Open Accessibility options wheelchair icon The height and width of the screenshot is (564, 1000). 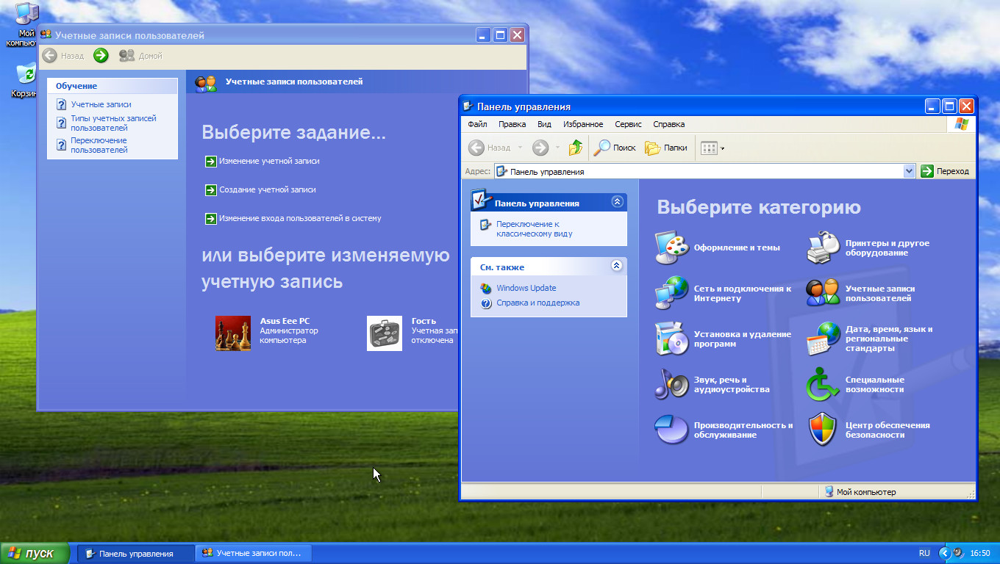point(823,384)
